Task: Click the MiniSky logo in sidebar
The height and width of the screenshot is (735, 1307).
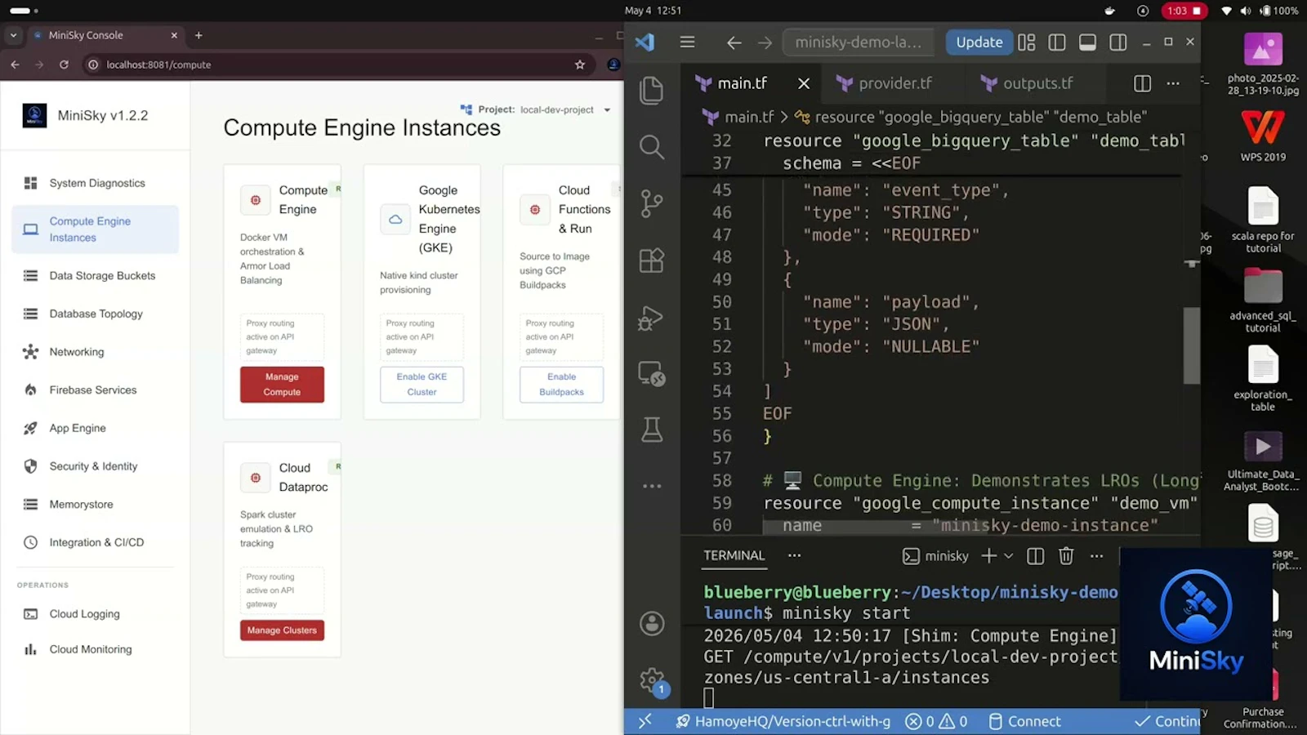Action: click(34, 116)
